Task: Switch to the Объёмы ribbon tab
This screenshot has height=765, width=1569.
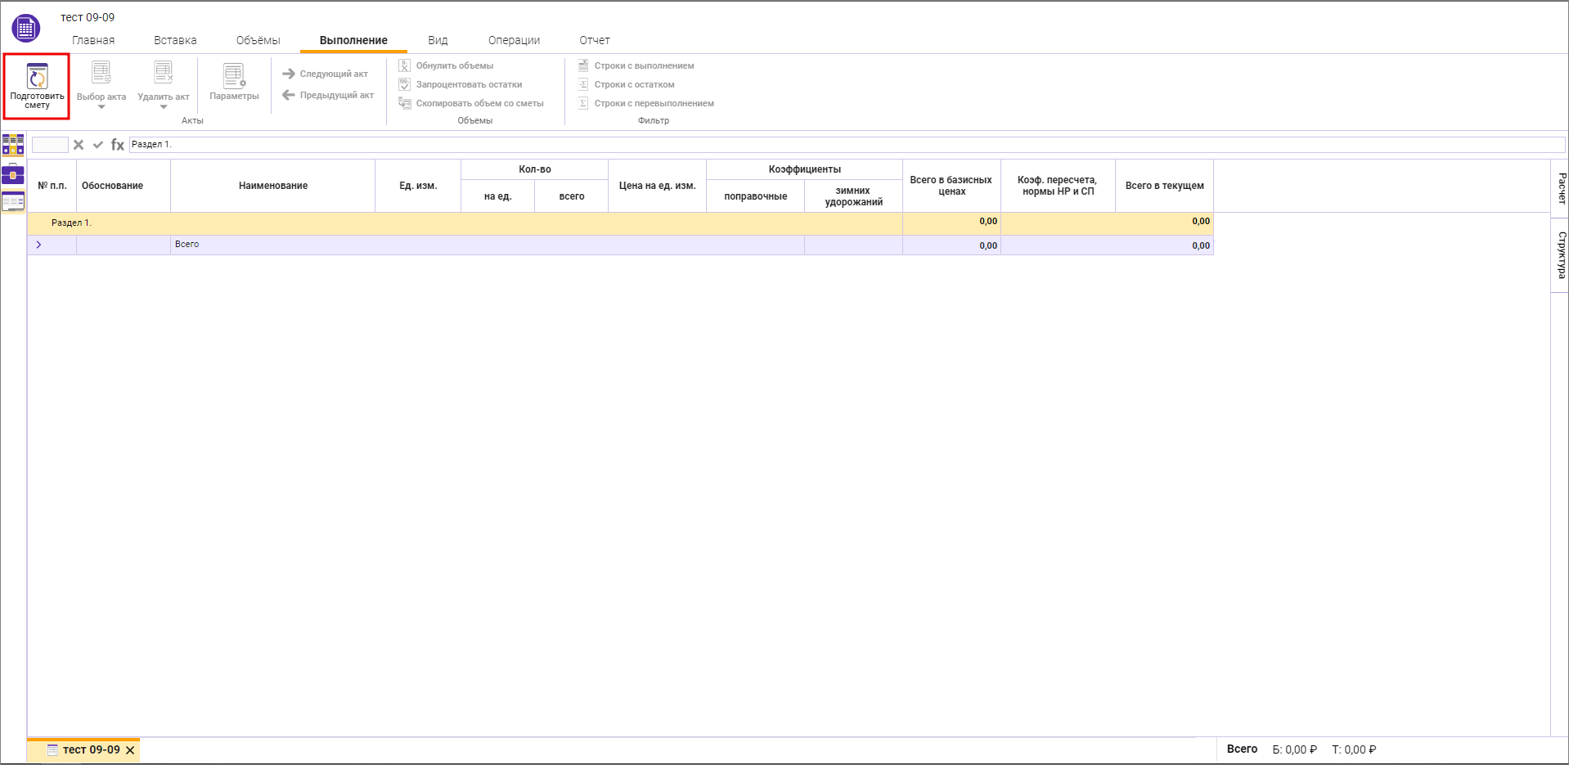Action: 258,40
